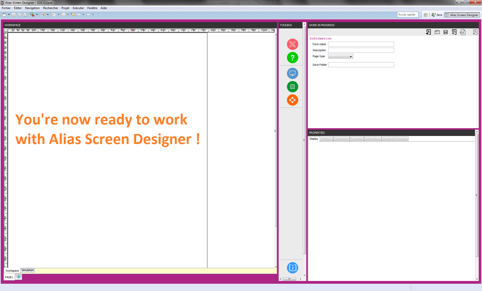Open the green question mark help tool
Image resolution: width=482 pixels, height=291 pixels.
click(292, 58)
